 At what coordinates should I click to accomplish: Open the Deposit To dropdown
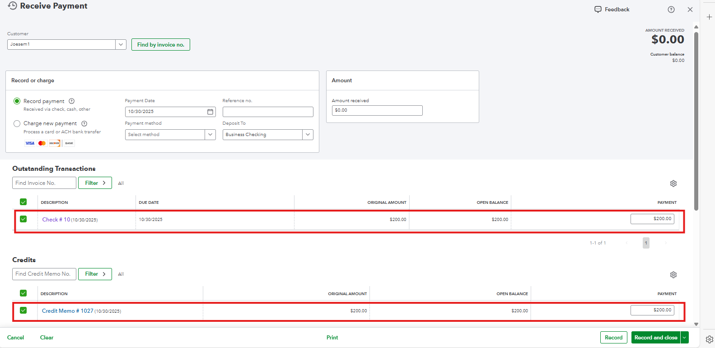coord(308,135)
